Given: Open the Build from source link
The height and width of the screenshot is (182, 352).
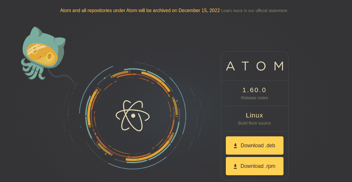Looking at the screenshot, I should click(x=254, y=123).
